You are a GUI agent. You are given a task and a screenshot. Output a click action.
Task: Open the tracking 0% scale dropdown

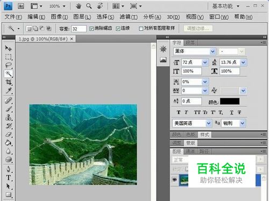205,82
